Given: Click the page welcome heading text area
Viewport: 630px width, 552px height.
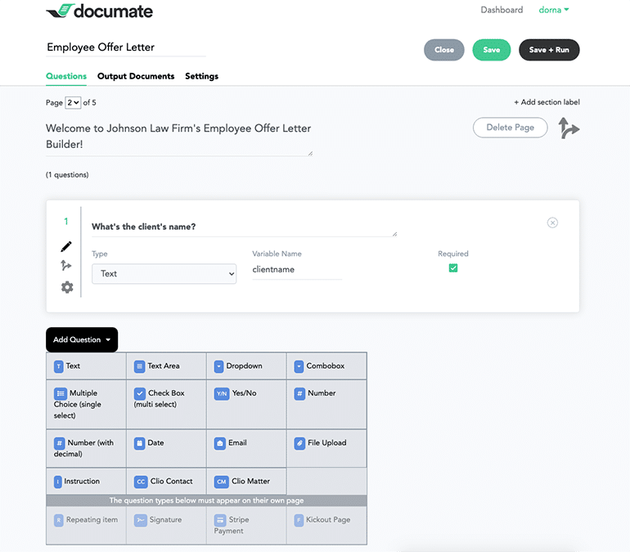Looking at the screenshot, I should tap(179, 137).
